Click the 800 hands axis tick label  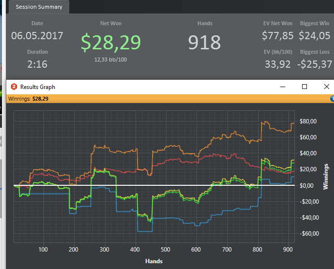coord(258,249)
